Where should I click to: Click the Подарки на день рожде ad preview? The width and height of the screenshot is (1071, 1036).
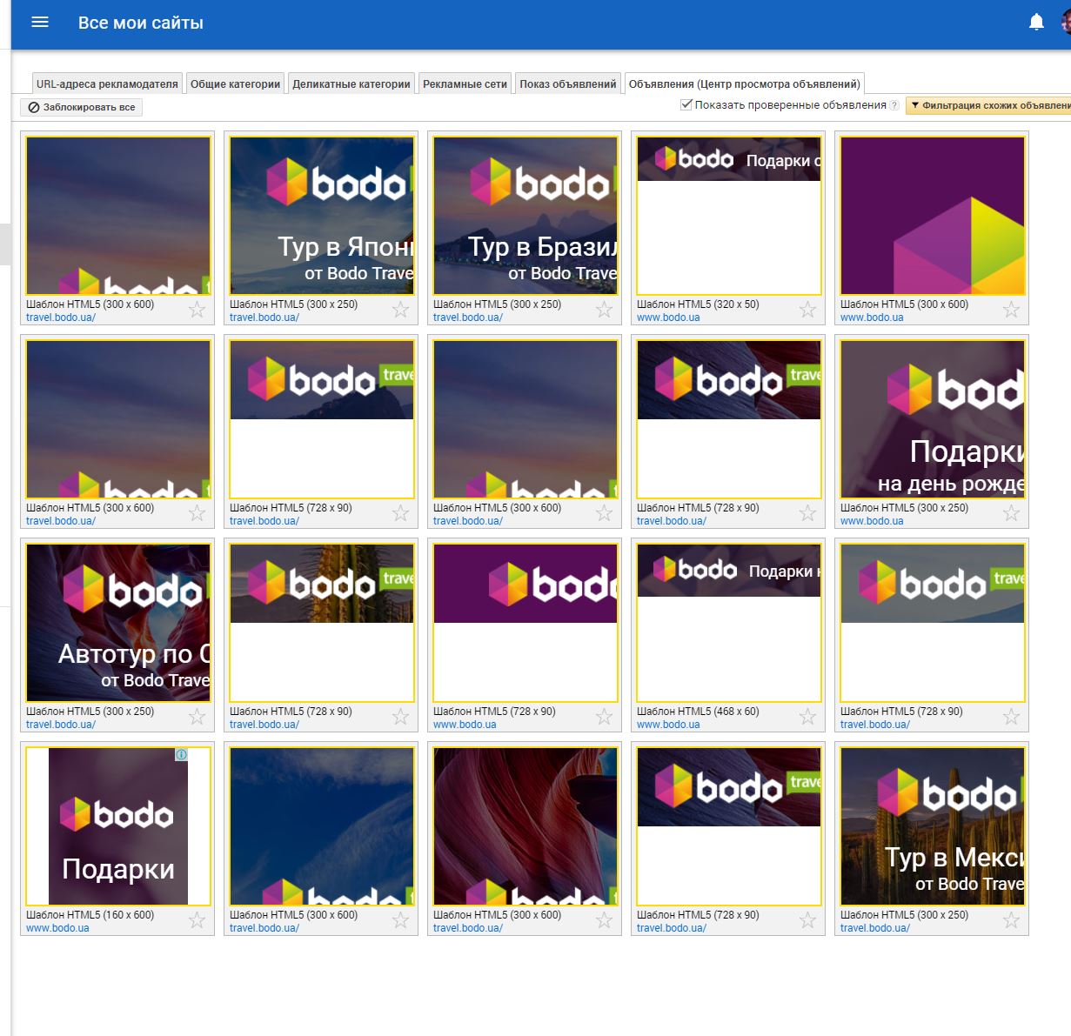click(x=933, y=419)
